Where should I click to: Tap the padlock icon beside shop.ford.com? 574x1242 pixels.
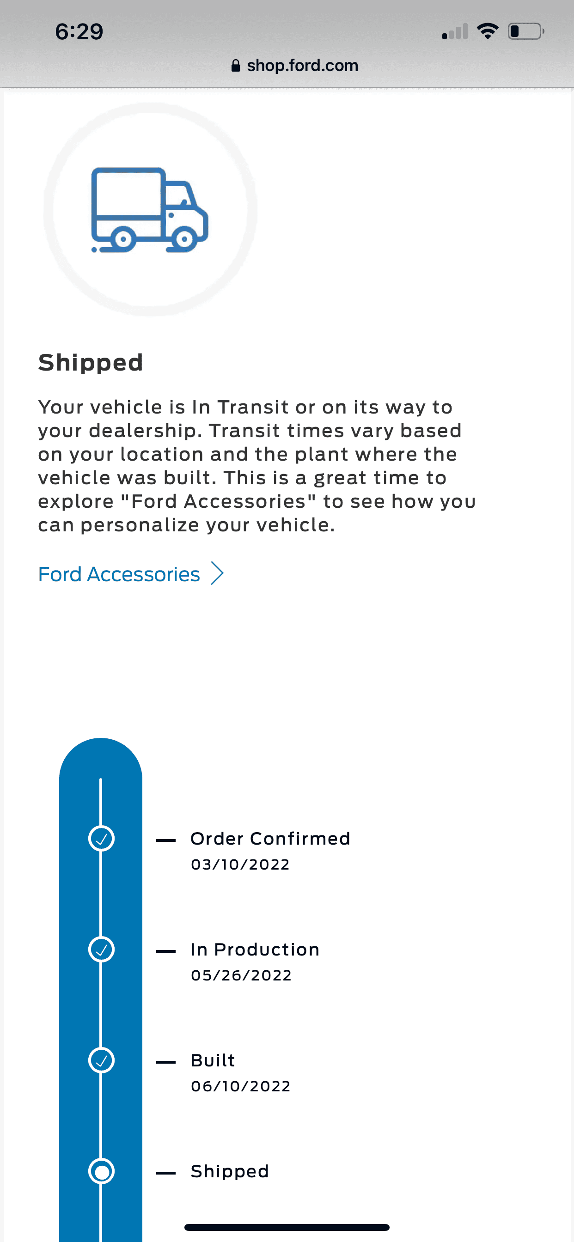pyautogui.click(x=235, y=66)
